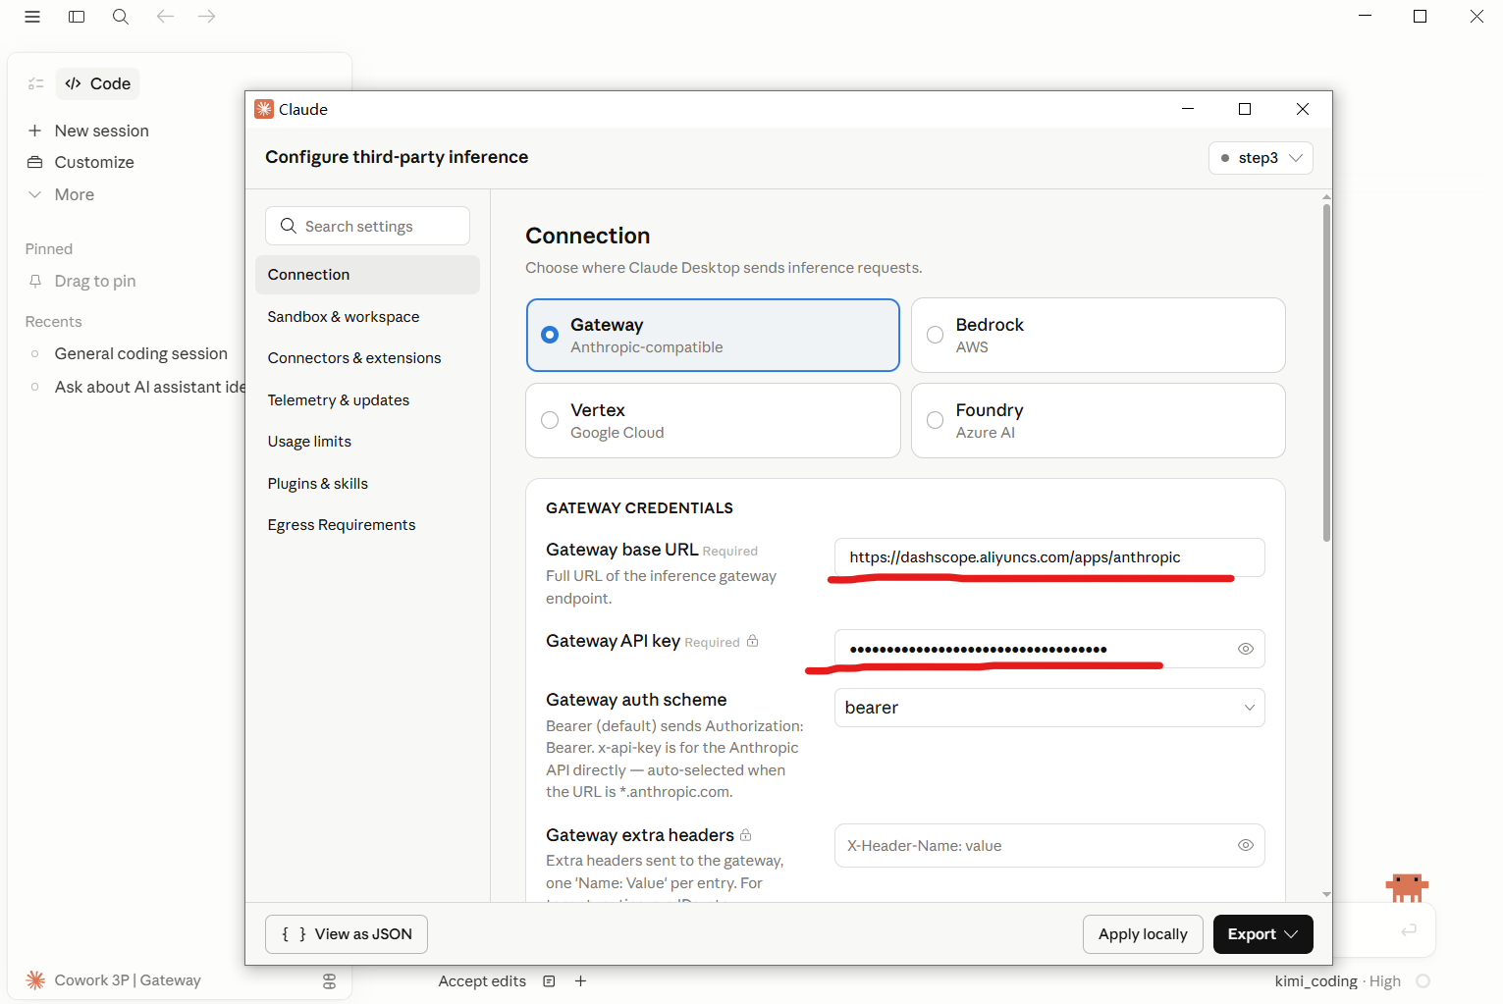1503x1004 pixels.
Task: Close the Claude settings dialog
Action: point(1303,109)
